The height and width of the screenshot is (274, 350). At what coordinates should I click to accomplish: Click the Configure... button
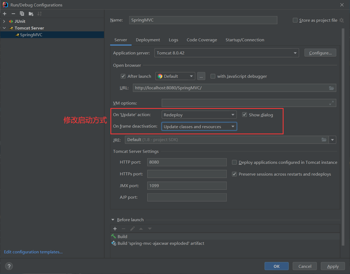[x=320, y=53]
